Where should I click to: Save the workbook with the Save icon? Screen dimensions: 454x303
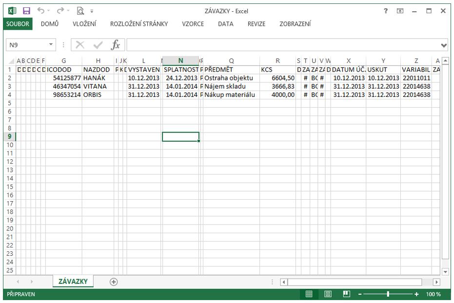26,11
